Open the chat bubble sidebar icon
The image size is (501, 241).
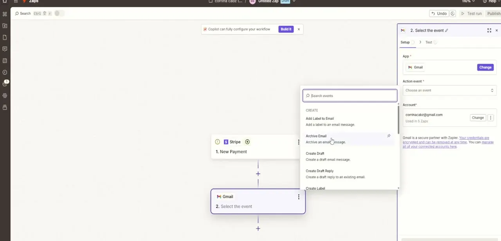point(5,49)
